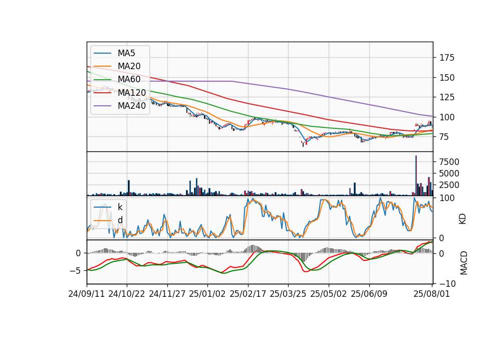The width and height of the screenshot is (481, 346).
Task: Click the orange MA20 legend line swatch
Action: [102, 66]
